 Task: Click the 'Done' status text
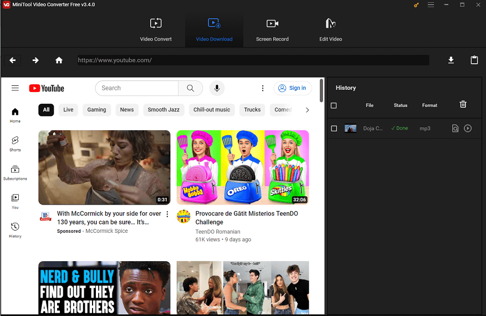[402, 128]
